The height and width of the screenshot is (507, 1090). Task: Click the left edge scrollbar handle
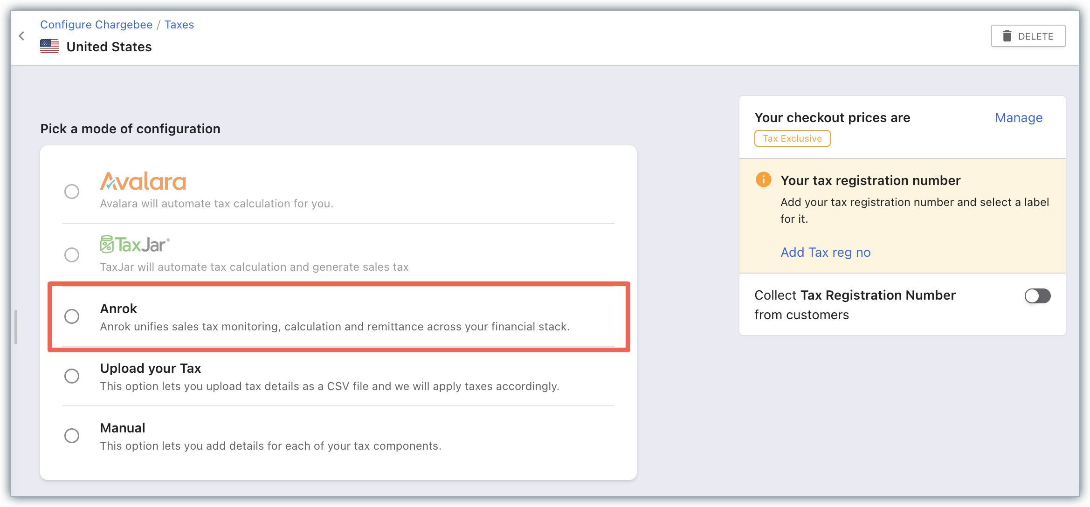point(16,327)
